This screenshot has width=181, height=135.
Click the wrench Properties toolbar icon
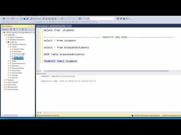121,19
